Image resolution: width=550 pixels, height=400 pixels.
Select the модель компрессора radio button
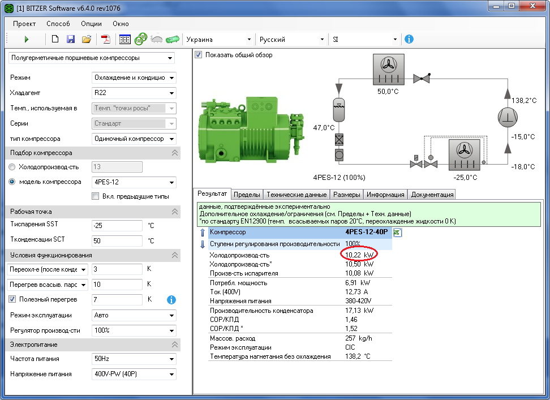[x=12, y=182]
